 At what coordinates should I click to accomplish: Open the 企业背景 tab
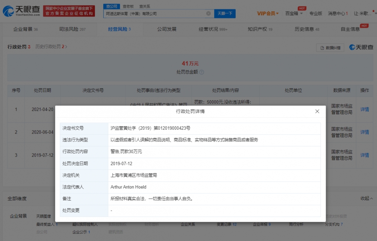pyautogui.click(x=26, y=29)
